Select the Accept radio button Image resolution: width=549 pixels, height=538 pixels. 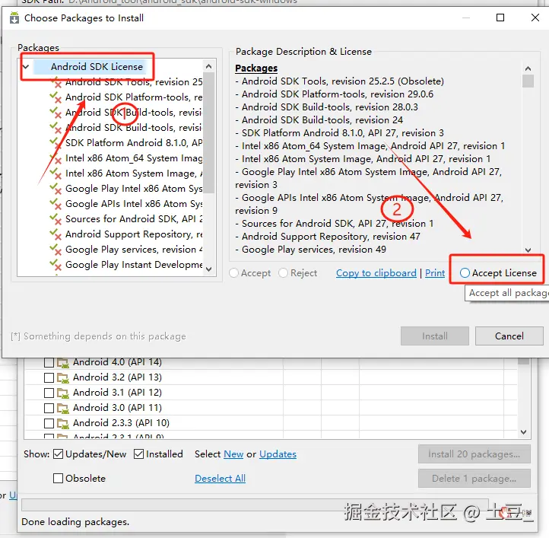point(234,272)
